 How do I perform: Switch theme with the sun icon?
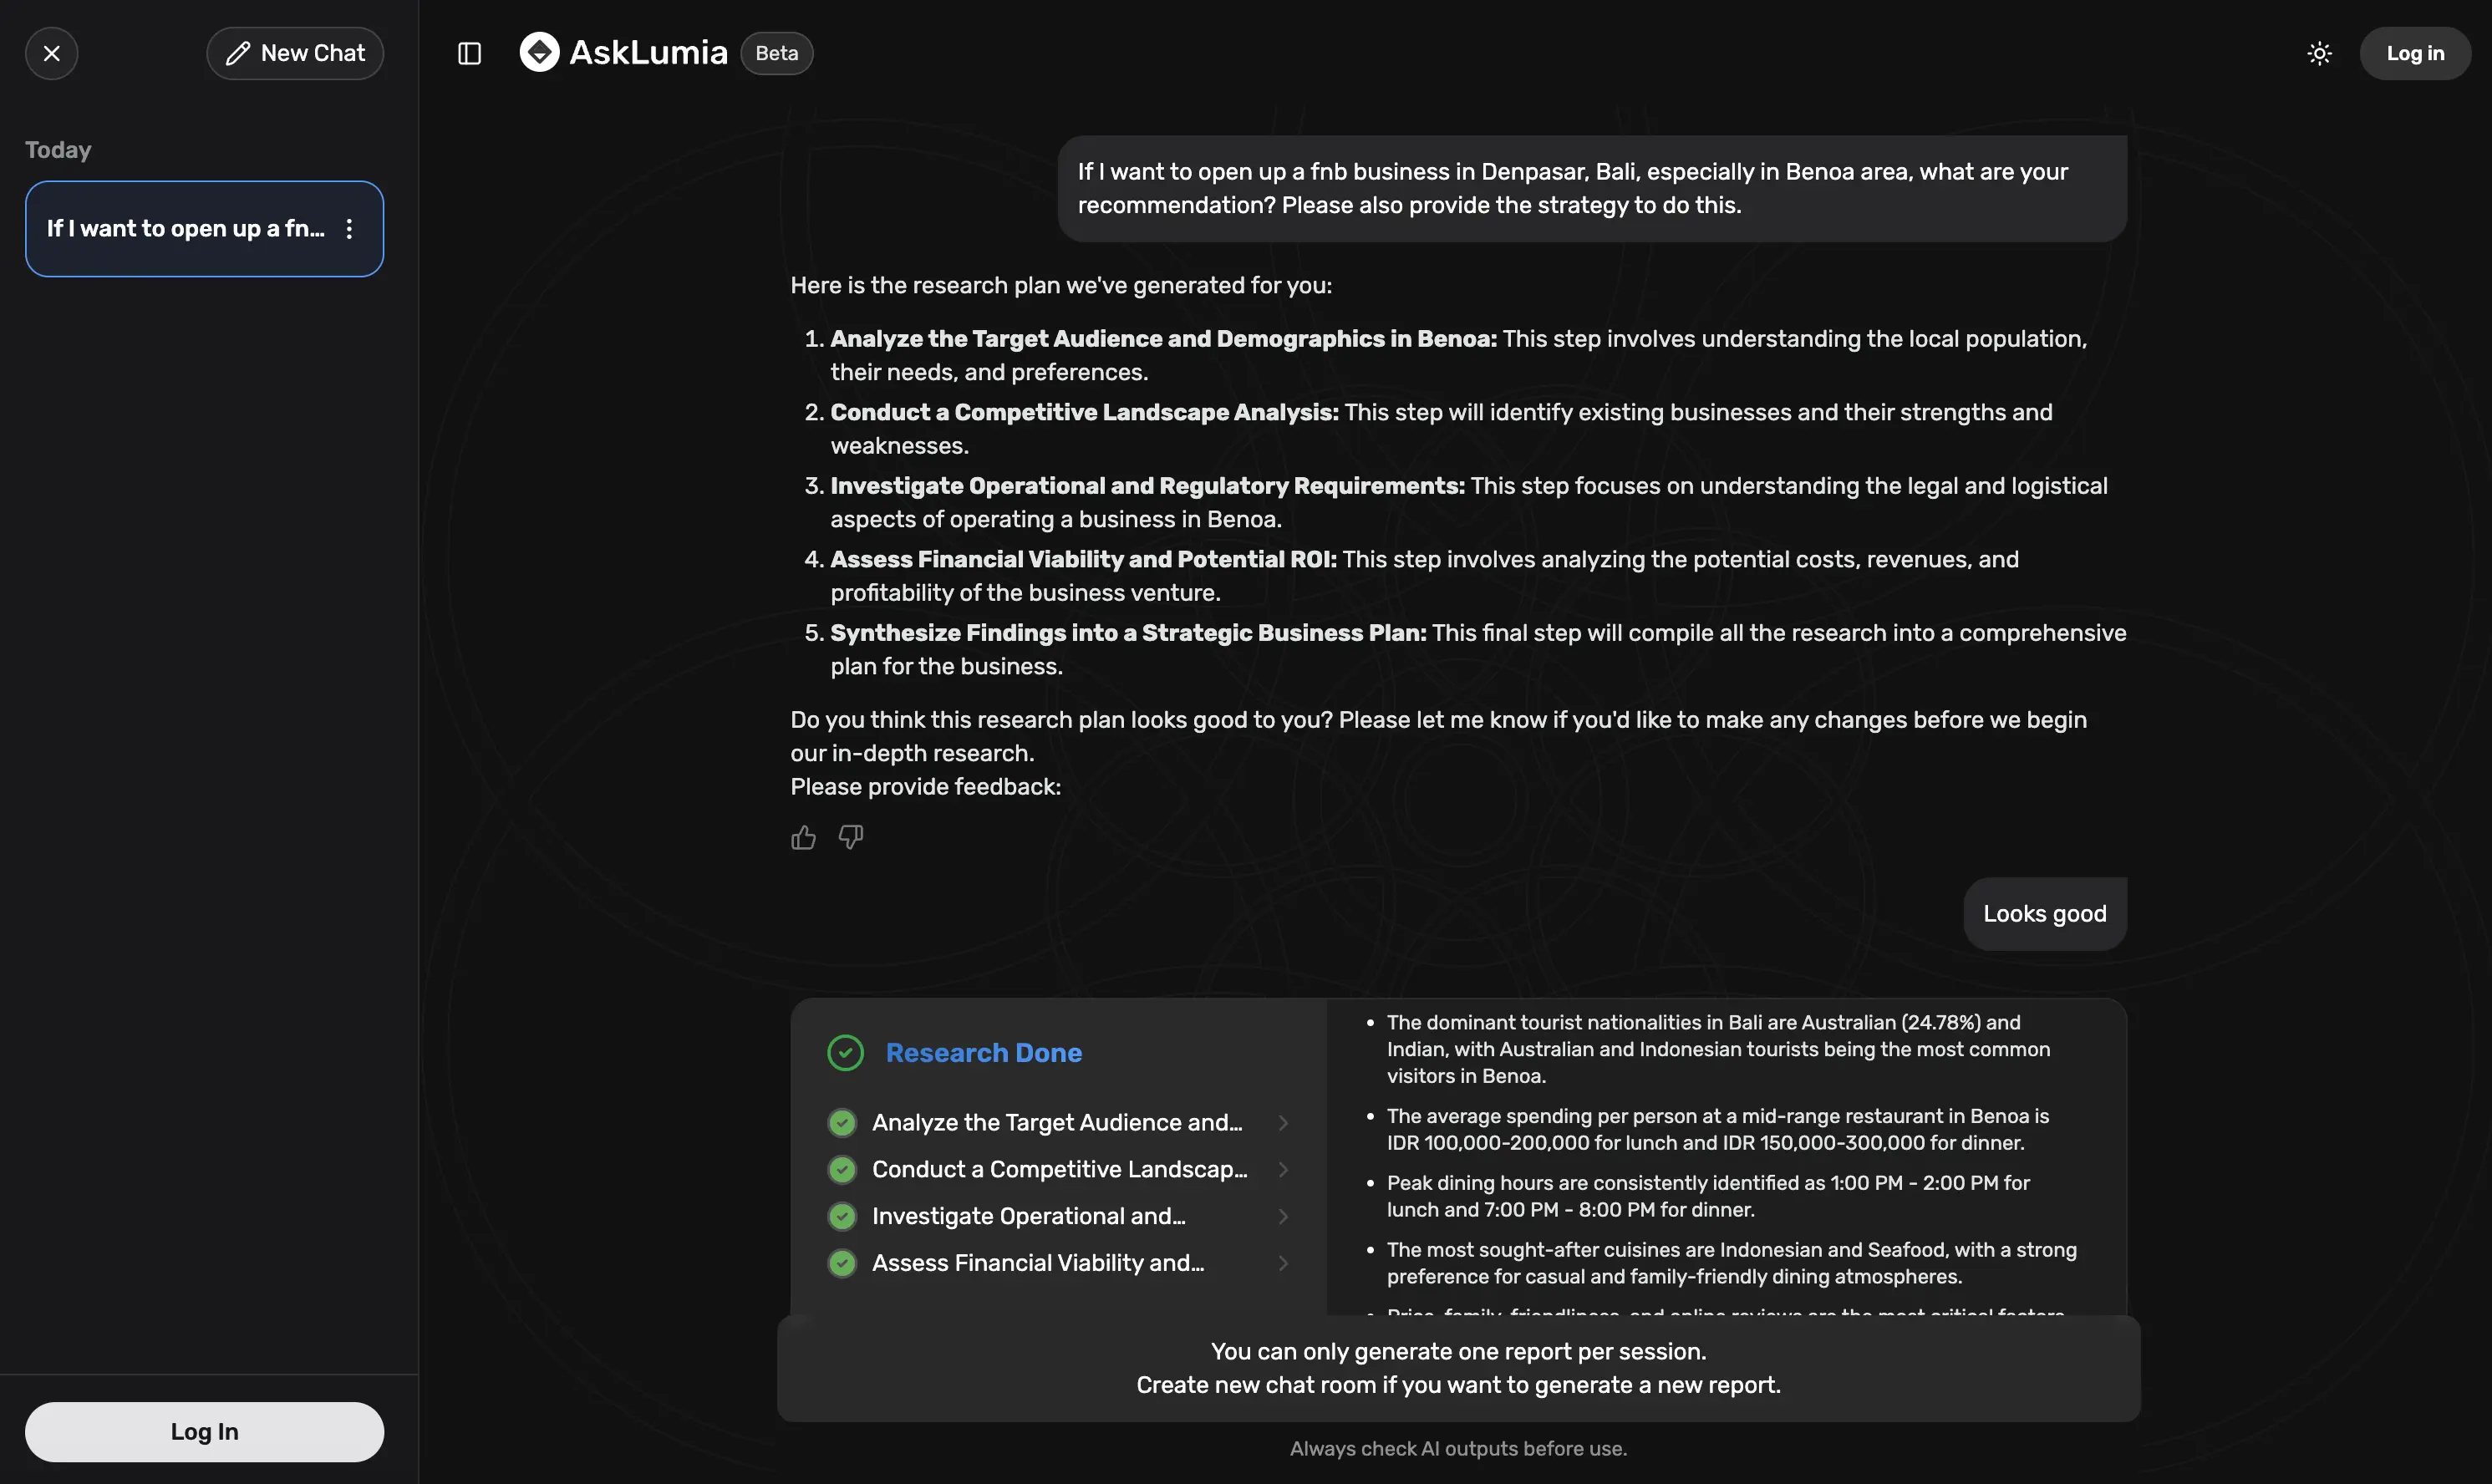click(2319, 53)
